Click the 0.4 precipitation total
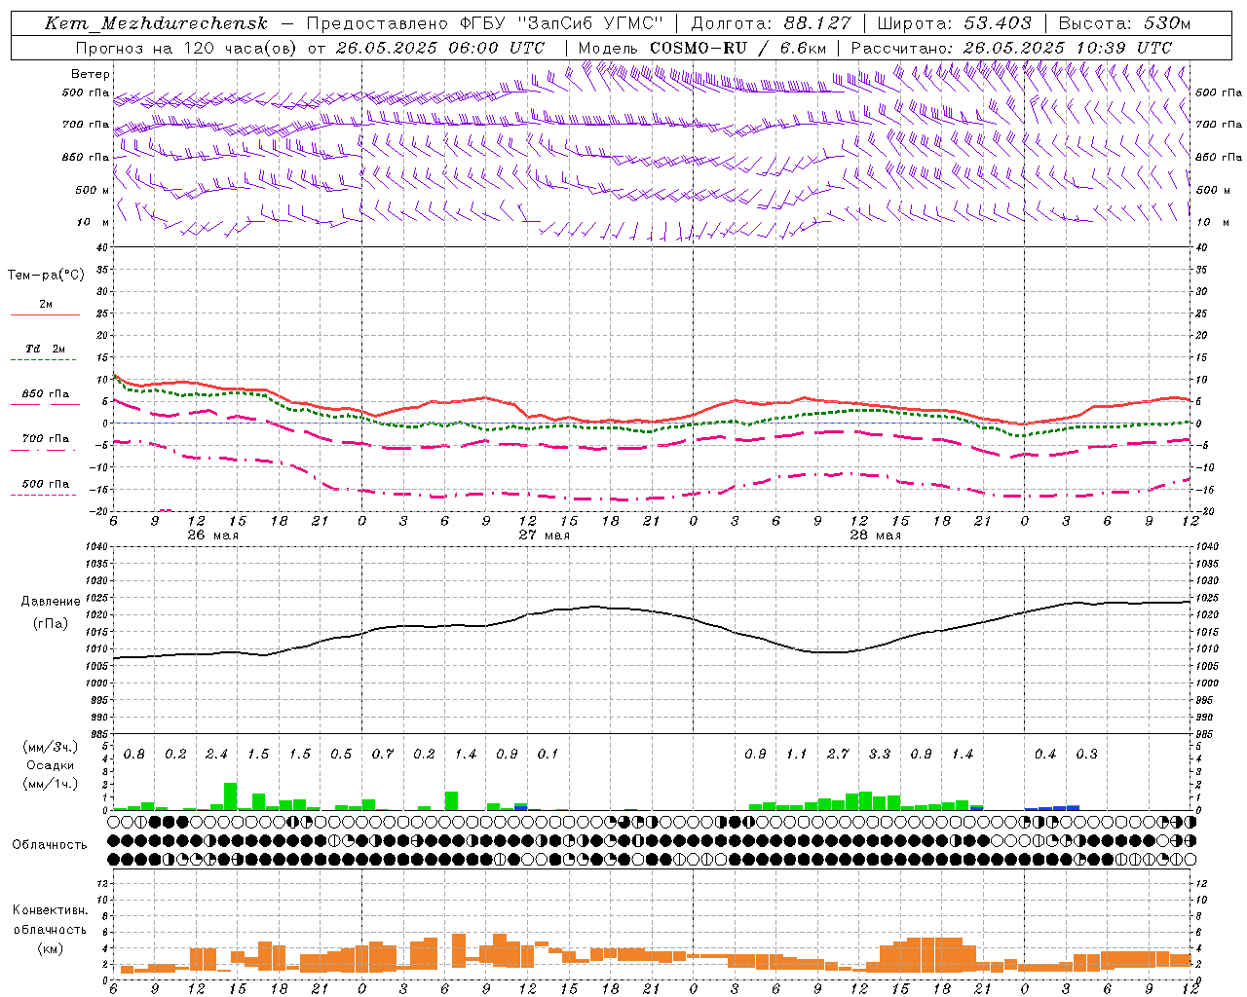The width and height of the screenshot is (1247, 997). point(1045,755)
